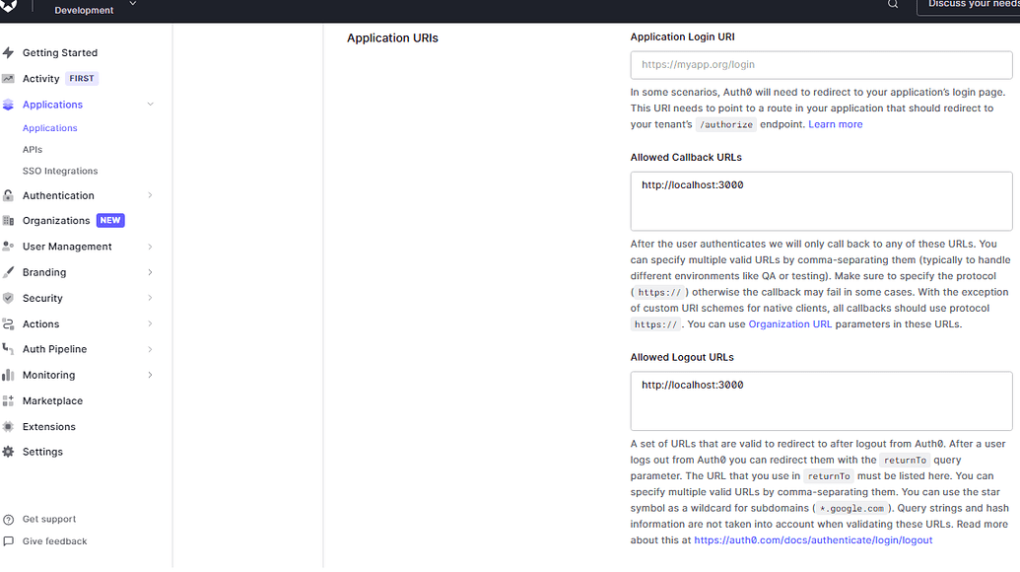Open the Development tenant dropdown
1020x572 pixels.
(132, 5)
